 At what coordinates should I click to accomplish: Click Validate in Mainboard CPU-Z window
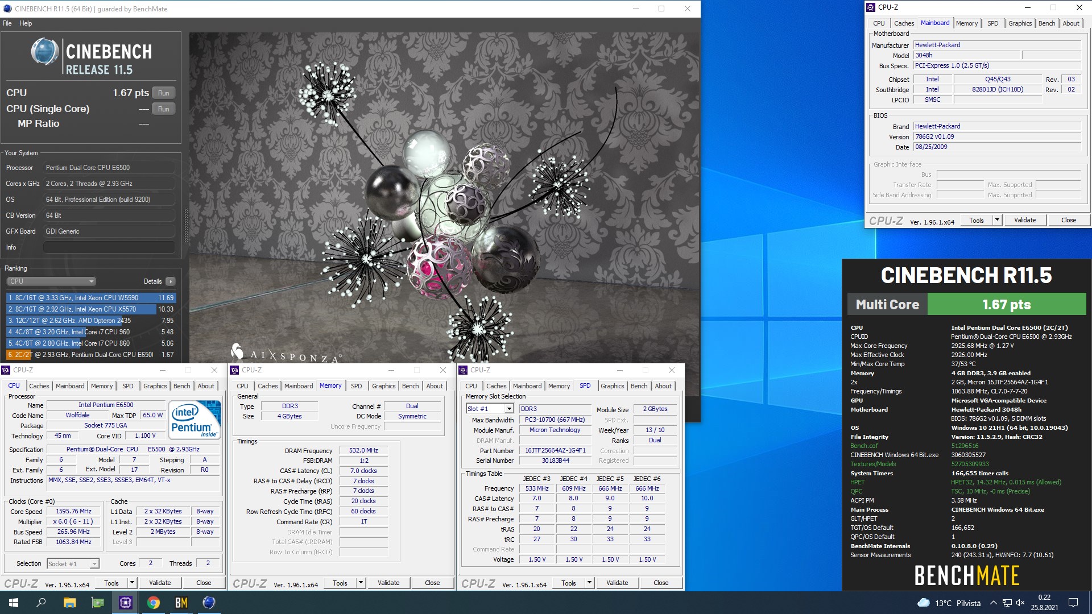1025,221
